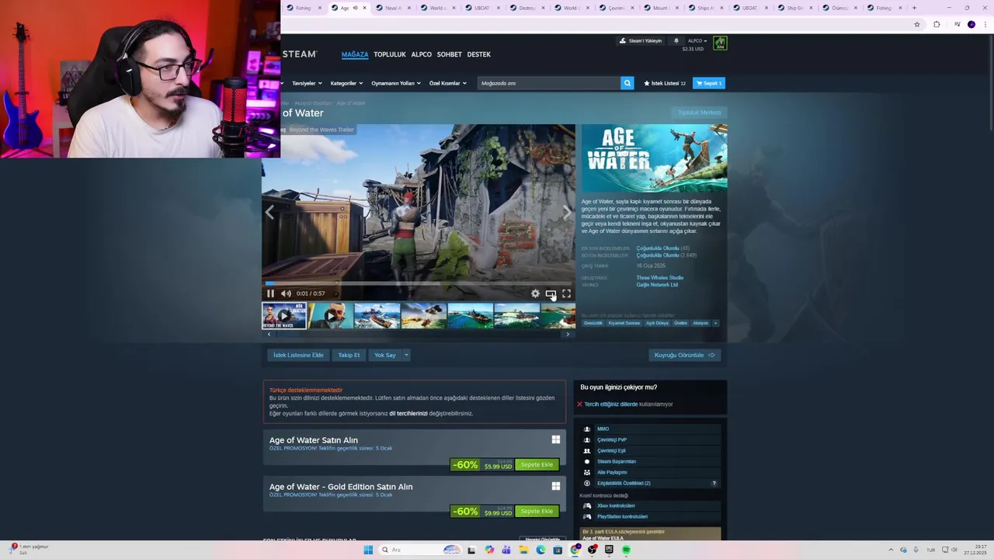Go to previous media with left arrow
Screen dimensions: 994x559
click(x=269, y=212)
